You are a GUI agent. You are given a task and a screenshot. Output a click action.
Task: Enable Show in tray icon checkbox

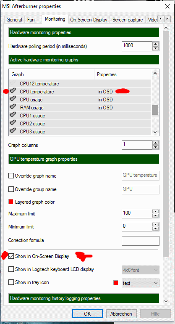pyautogui.click(x=11, y=282)
